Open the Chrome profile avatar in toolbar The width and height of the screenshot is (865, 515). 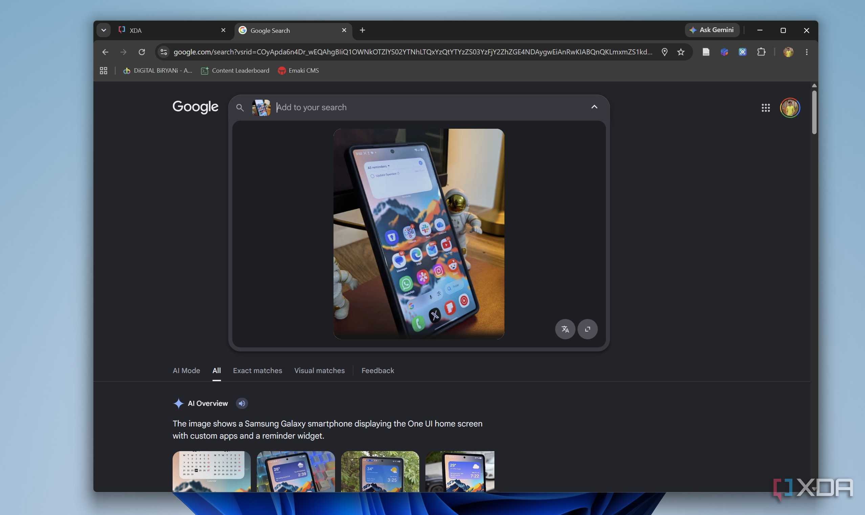point(788,52)
